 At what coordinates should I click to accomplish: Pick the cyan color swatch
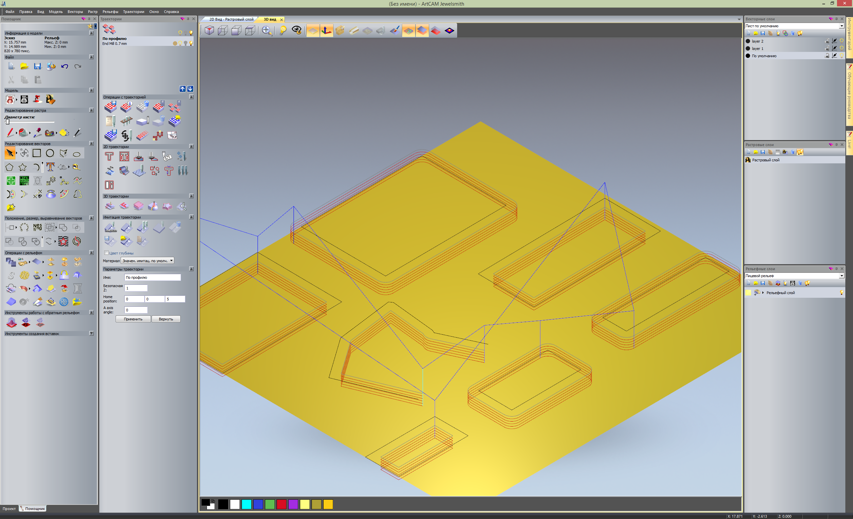pos(247,504)
